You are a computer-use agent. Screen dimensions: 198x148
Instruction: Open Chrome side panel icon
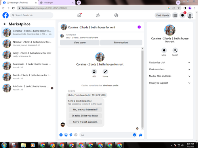click(185, 8)
